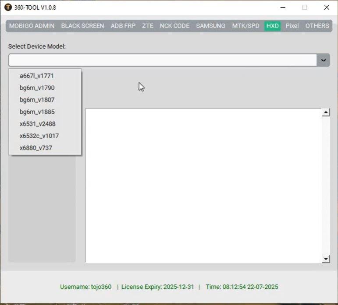Image resolution: width=338 pixels, height=305 pixels.
Task: Click the 'Select Device Model:' label
Action: click(37, 46)
